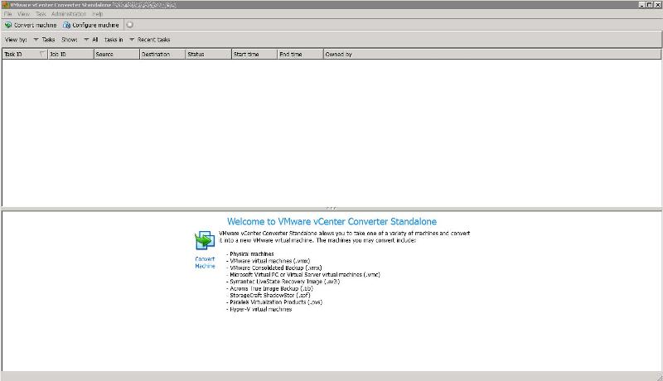Click the Convert Machine link label

[x=205, y=263]
